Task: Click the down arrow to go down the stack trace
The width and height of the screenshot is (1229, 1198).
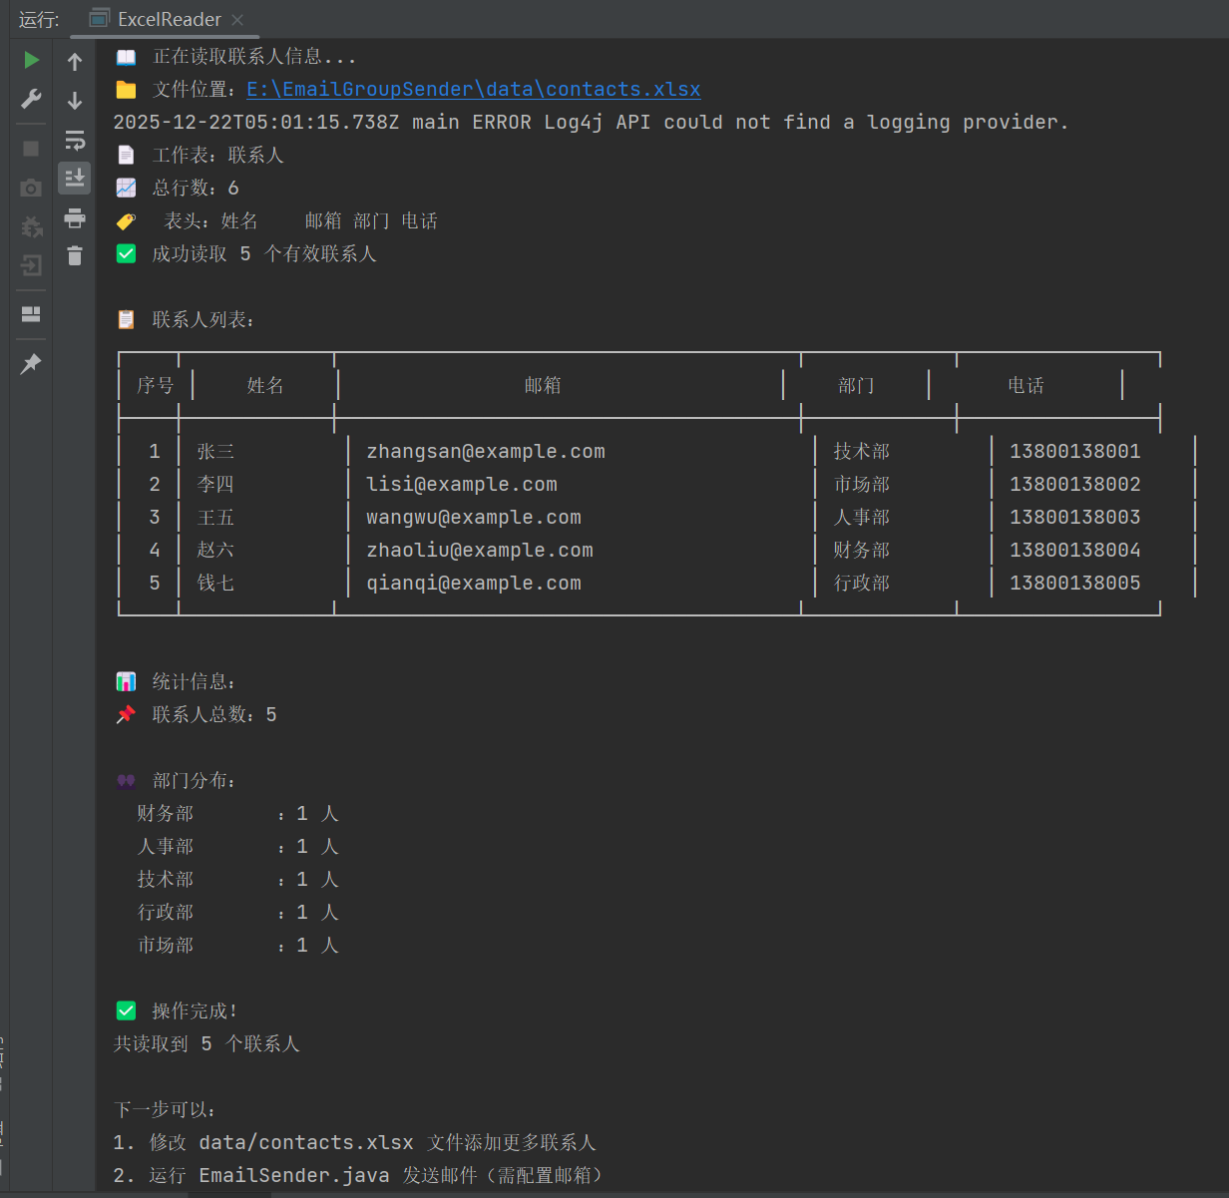Action: point(75,101)
